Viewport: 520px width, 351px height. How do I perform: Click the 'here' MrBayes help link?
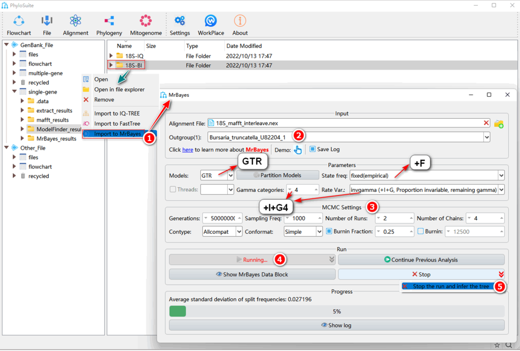(187, 150)
